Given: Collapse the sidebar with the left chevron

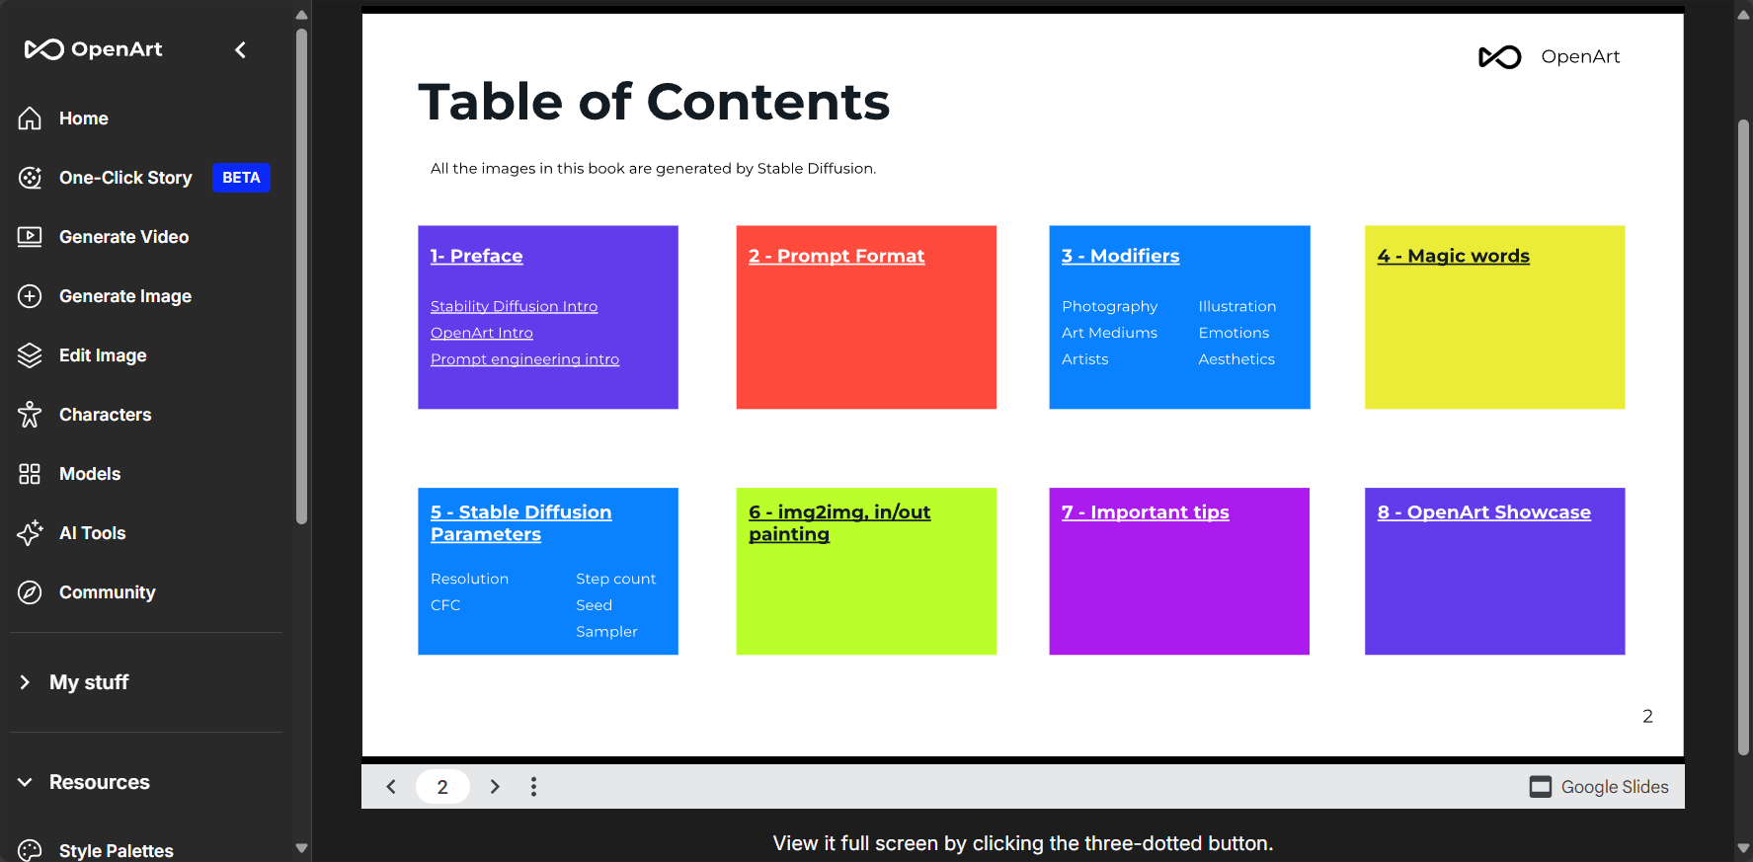Looking at the screenshot, I should 240,49.
